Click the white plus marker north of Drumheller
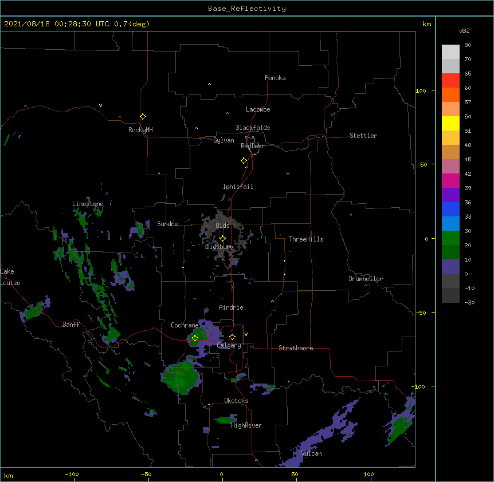The image size is (494, 482). tap(351, 215)
